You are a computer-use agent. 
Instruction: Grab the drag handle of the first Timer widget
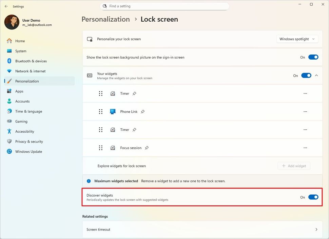[x=101, y=93]
